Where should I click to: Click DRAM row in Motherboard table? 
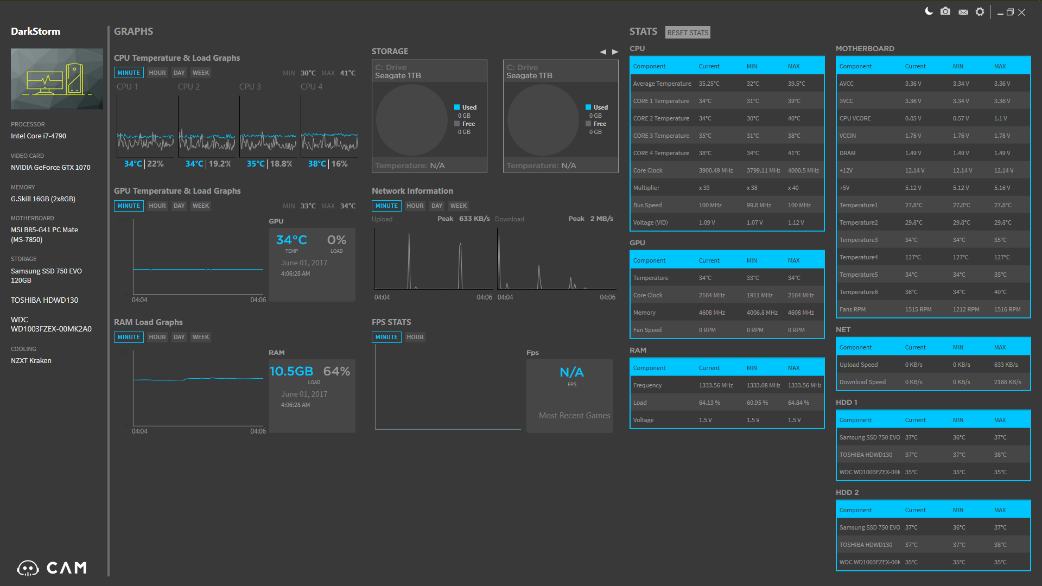point(933,153)
